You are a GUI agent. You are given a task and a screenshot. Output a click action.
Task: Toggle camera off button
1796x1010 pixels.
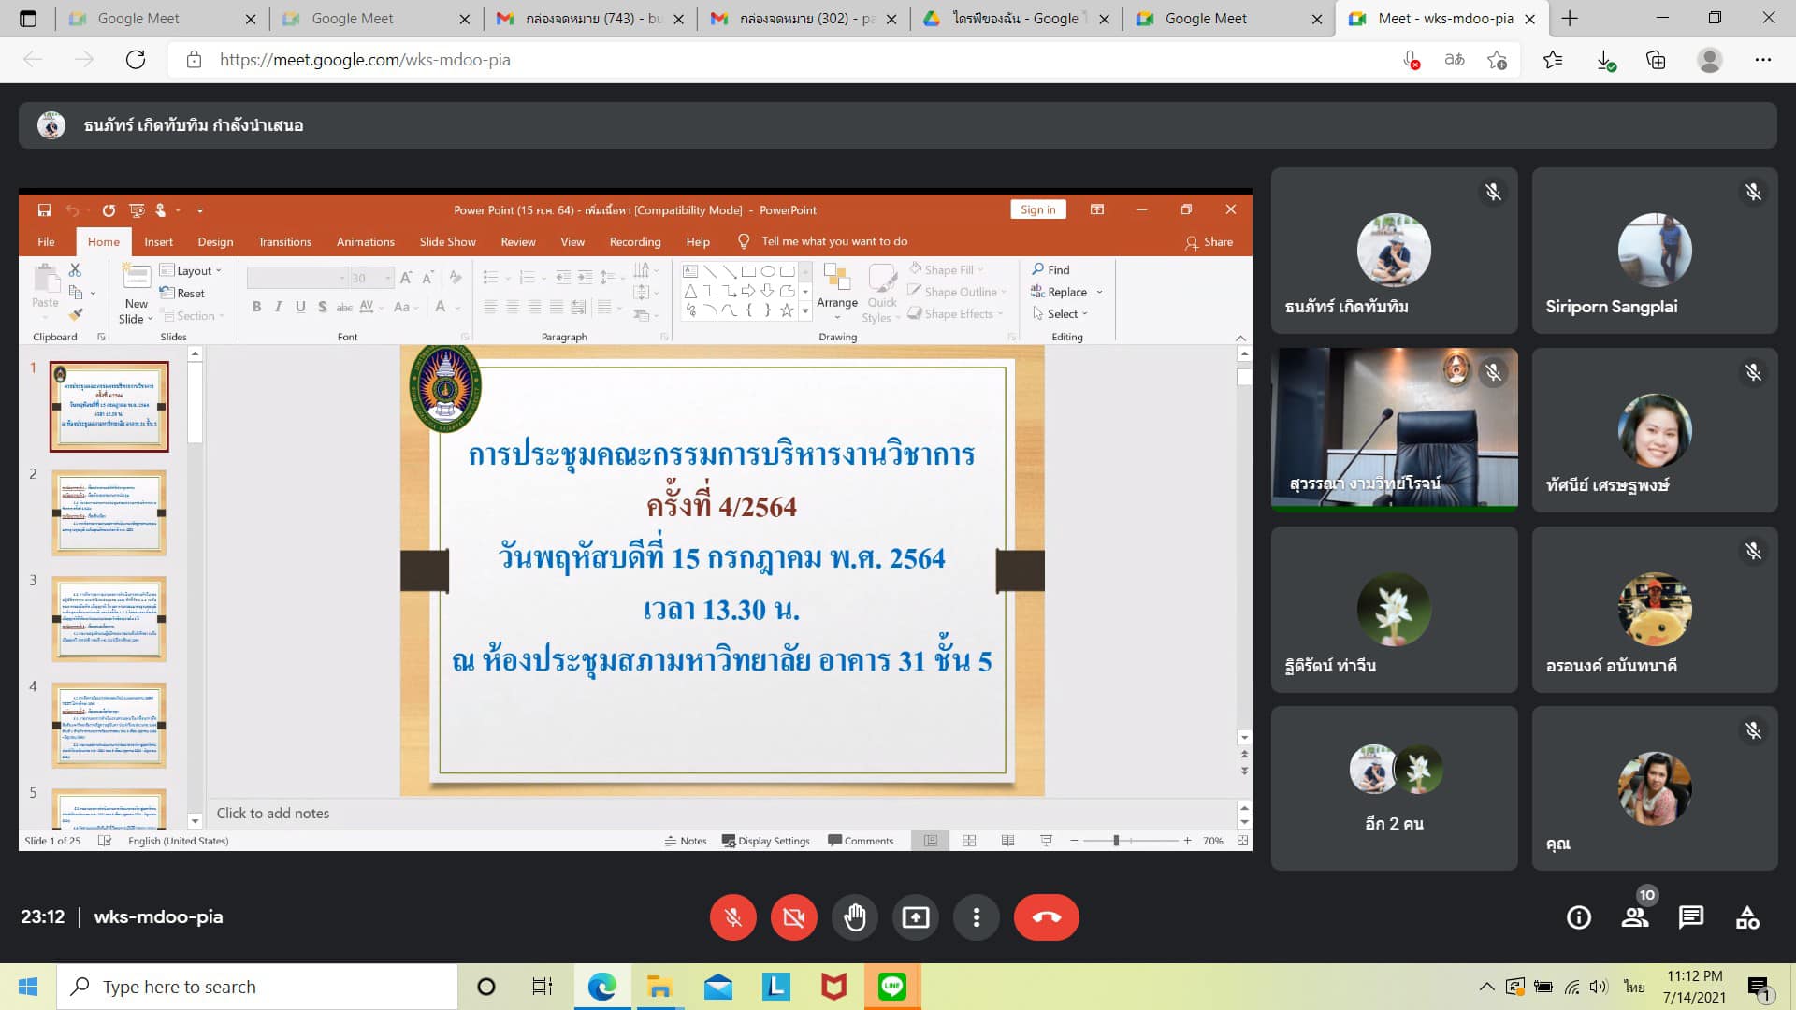(x=793, y=917)
